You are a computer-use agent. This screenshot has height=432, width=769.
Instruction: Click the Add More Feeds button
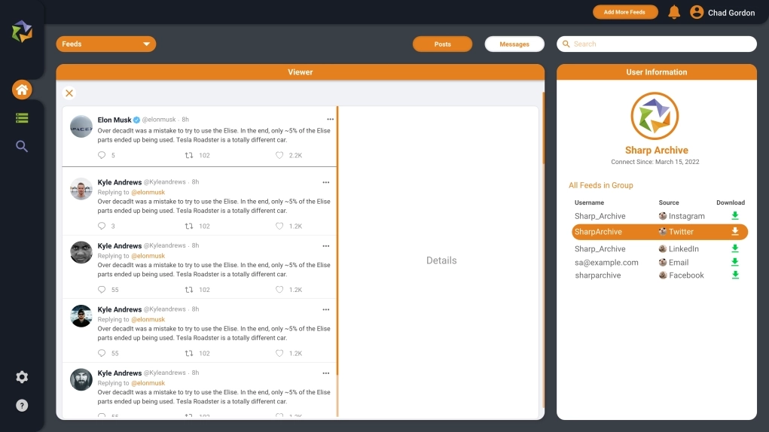click(624, 12)
